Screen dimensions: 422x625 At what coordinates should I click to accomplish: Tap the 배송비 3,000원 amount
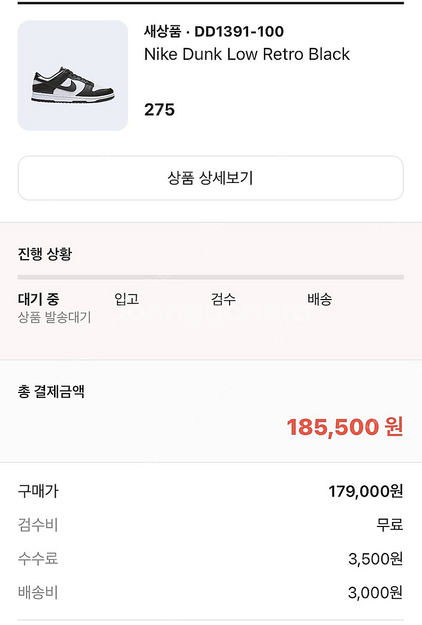375,593
